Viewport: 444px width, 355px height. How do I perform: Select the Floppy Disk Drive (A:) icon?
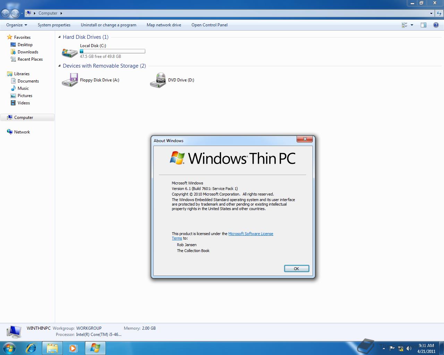70,80
